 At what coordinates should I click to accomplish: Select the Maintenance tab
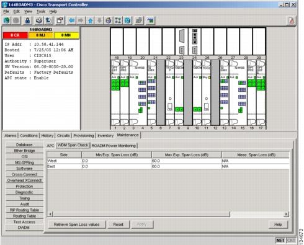coord(128,135)
